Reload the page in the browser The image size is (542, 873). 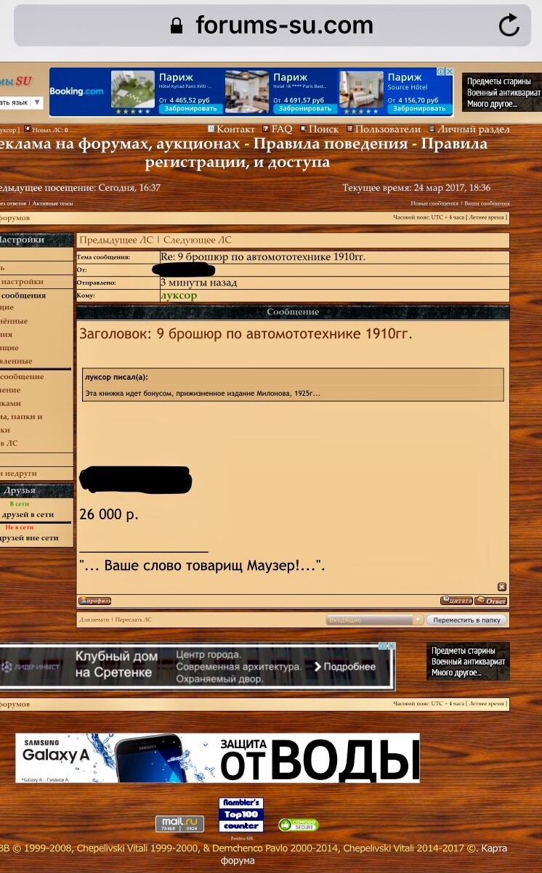click(x=509, y=26)
